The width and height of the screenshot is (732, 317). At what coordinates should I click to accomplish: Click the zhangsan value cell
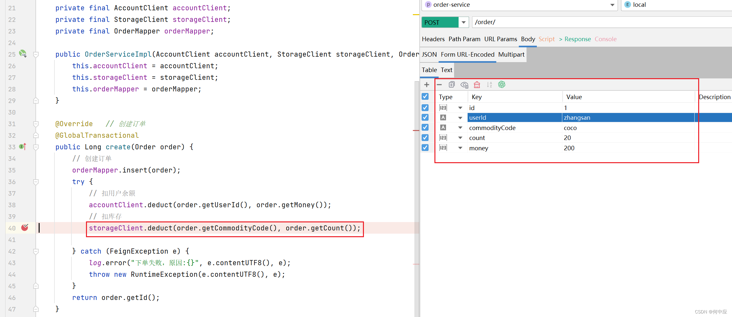(x=628, y=117)
